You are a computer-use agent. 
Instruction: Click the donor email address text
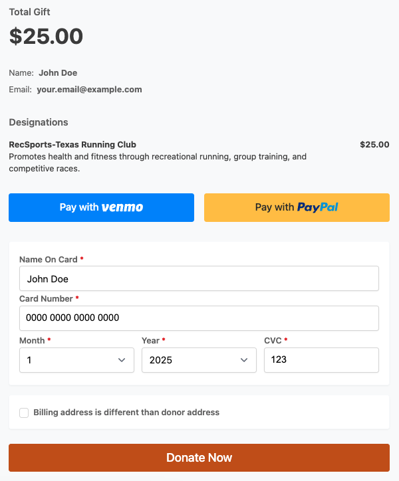pyautogui.click(x=89, y=90)
